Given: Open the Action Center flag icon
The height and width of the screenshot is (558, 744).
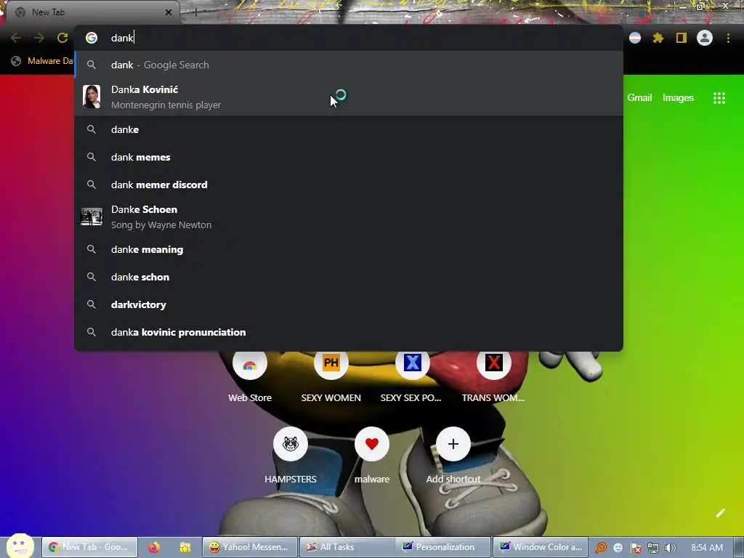Looking at the screenshot, I should [x=636, y=548].
